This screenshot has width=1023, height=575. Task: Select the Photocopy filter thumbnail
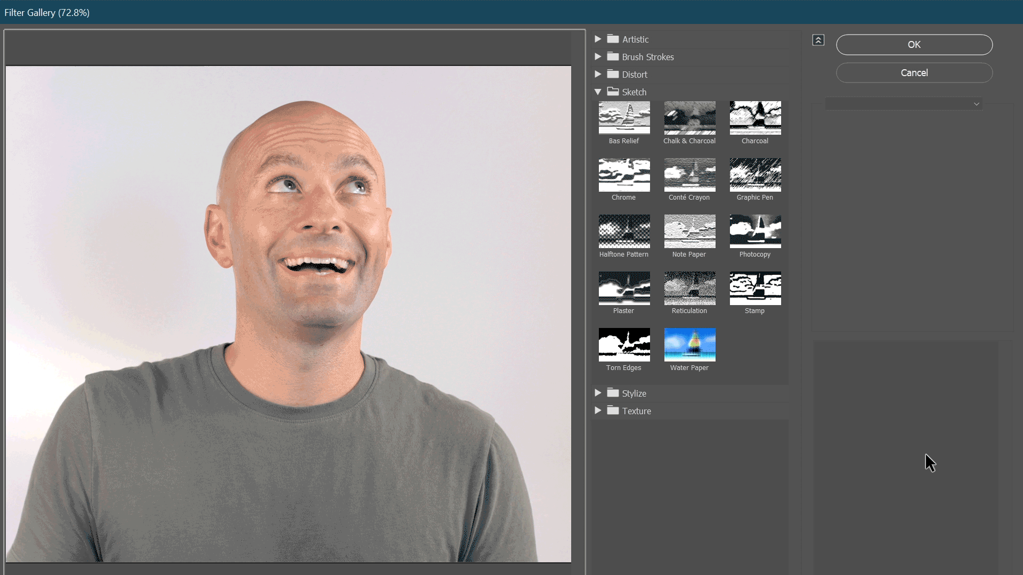pos(755,231)
